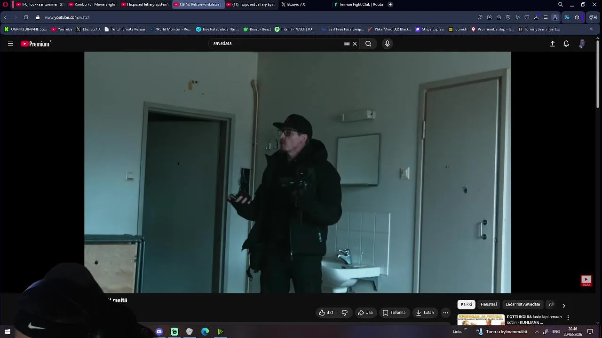Save video to playlist with Tallenna

tap(394, 313)
